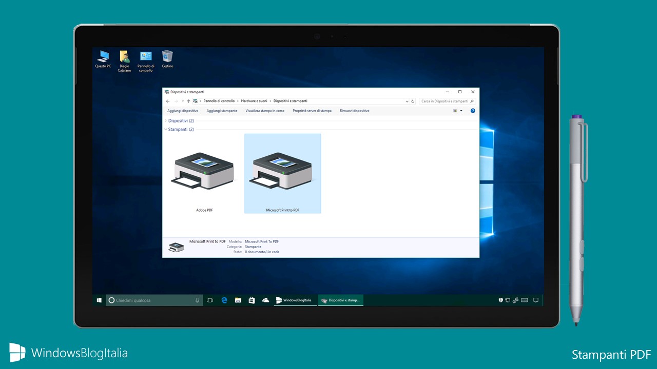Open the Action Center notification icon
657x369 pixels.
pos(536,300)
